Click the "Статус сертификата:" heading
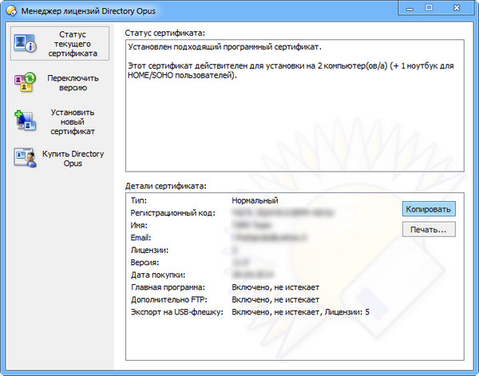The width and height of the screenshot is (479, 376). pos(165,33)
